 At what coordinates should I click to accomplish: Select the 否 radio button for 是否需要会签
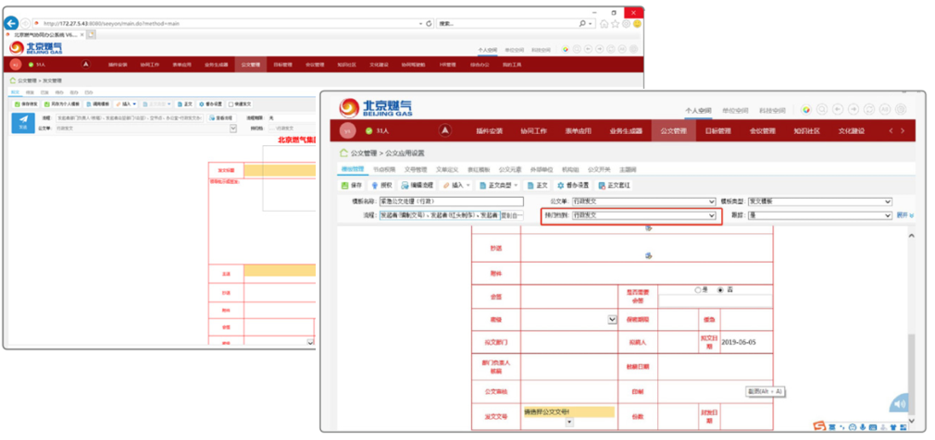(720, 290)
